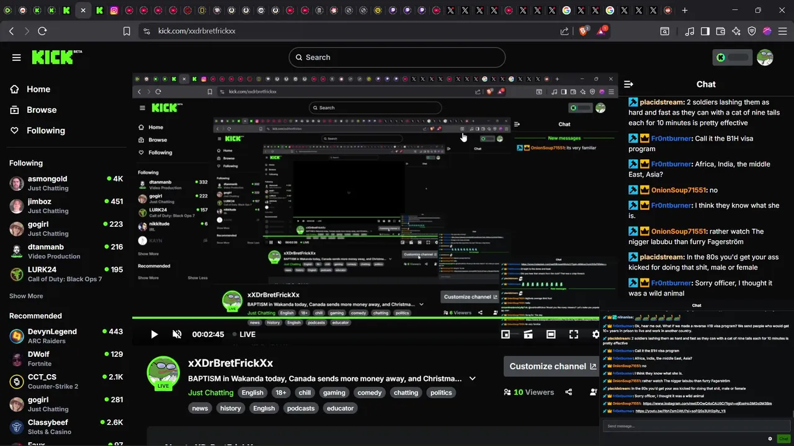Image resolution: width=794 pixels, height=446 pixels.
Task: Switch to the Instagram browser tab
Action: 114,11
